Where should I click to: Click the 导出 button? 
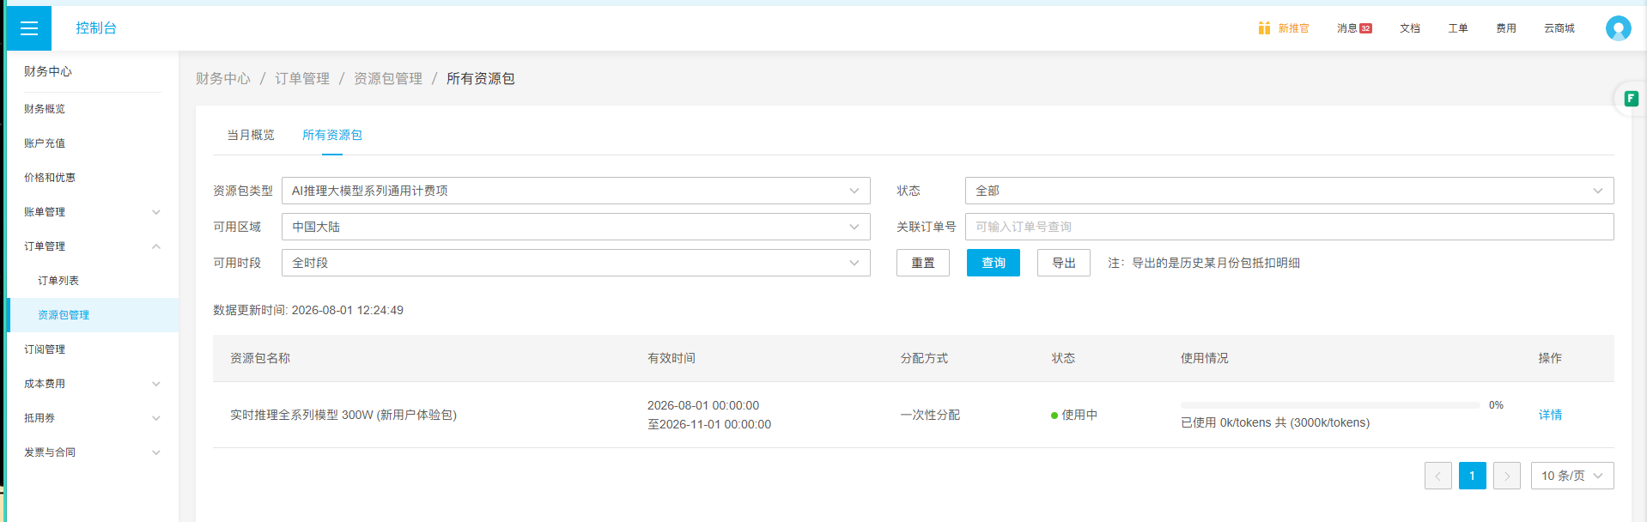[x=1064, y=263]
